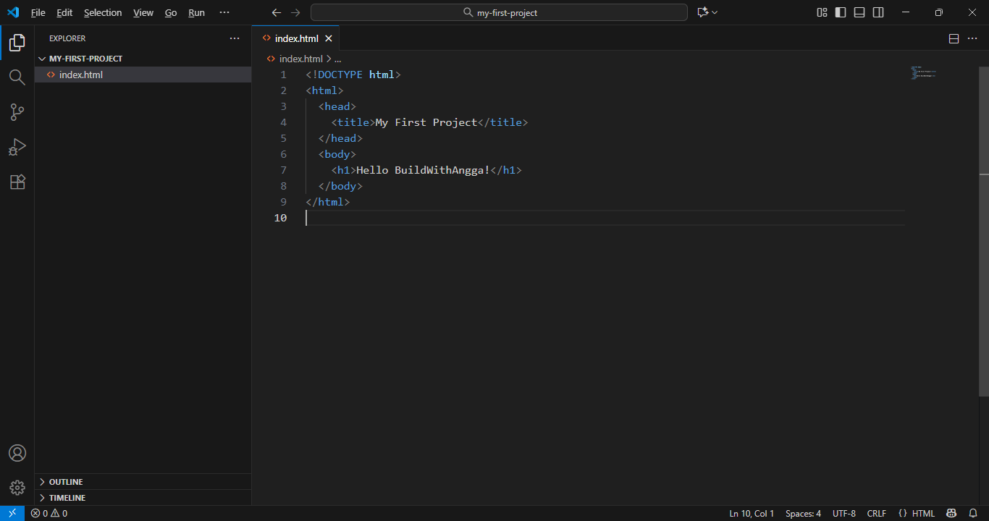Open the Source Control view
This screenshot has width=989, height=521.
(17, 112)
